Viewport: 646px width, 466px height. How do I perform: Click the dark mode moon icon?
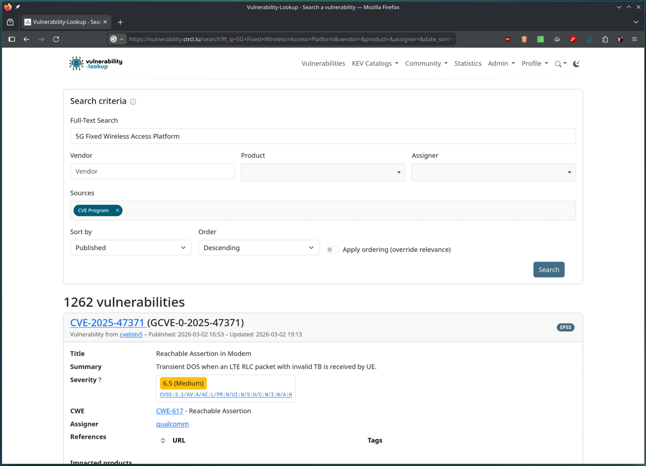[x=576, y=64]
